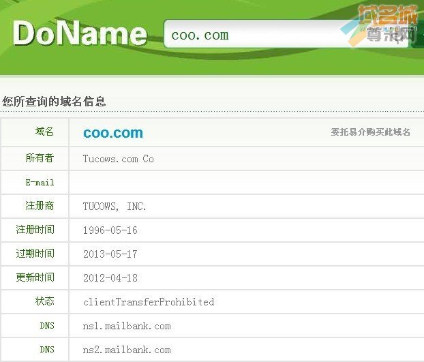Image resolution: width=424 pixels, height=362 pixels.
Task: Select the owner value Tucows.com Co
Action: 119,159
